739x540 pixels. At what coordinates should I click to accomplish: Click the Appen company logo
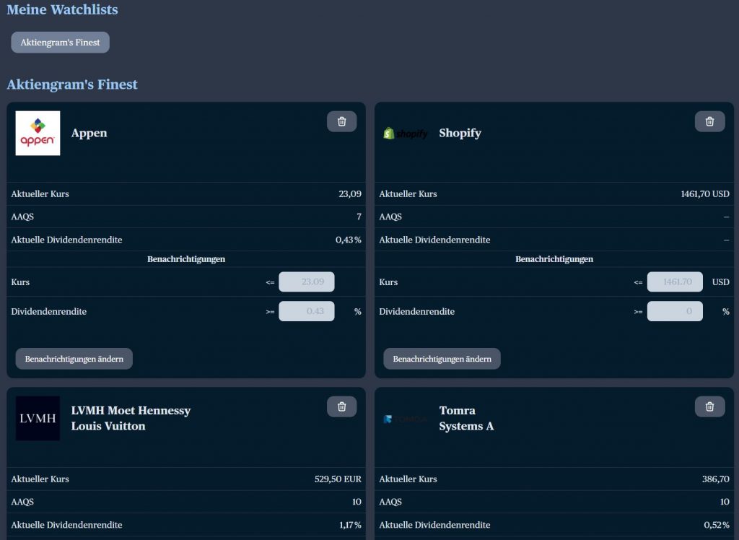[x=38, y=133]
